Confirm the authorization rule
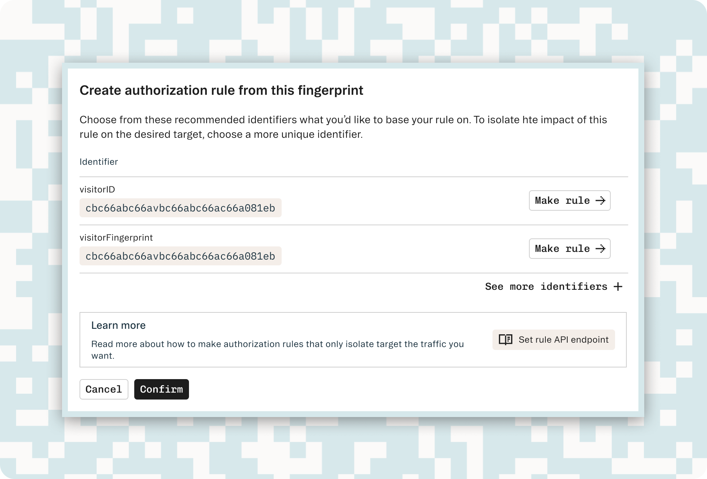The image size is (707, 479). 161,389
